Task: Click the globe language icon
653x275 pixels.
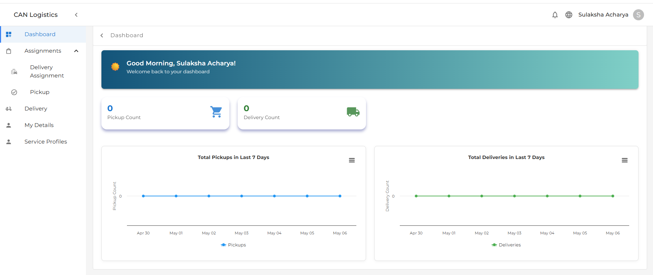Action: [x=569, y=15]
